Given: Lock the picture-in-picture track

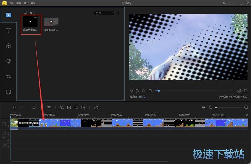Looking at the screenshot, I should (x=8, y=135).
